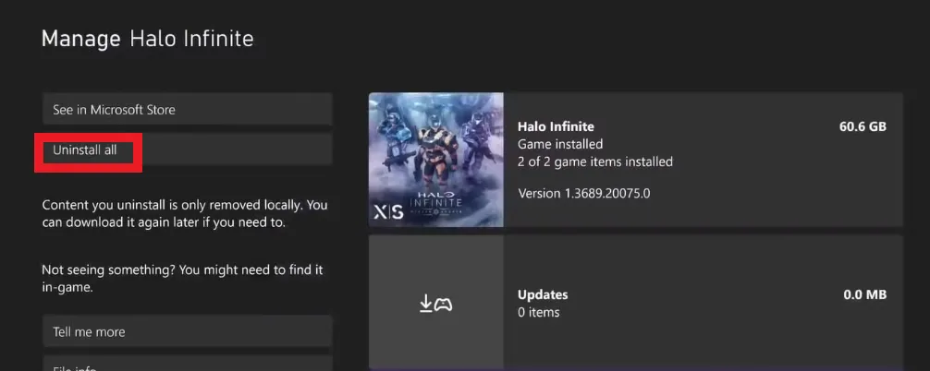Open See in Microsoft Store

click(x=188, y=110)
